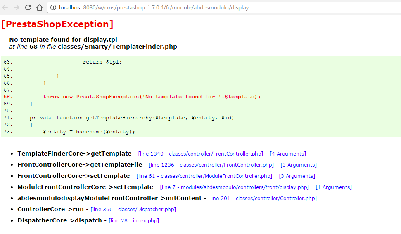The image size is (401, 234).
Task: Click code line 73 basename statement
Action: (x=89, y=132)
